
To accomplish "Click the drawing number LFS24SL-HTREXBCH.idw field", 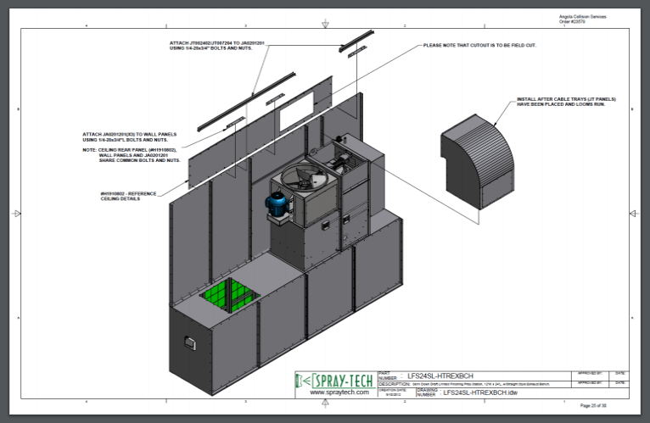I will (479, 392).
